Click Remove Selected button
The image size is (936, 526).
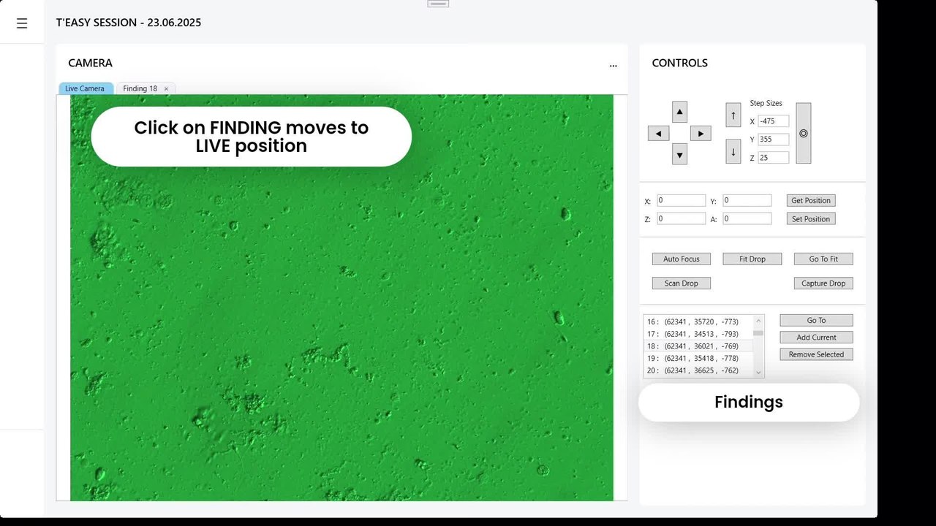tap(816, 354)
